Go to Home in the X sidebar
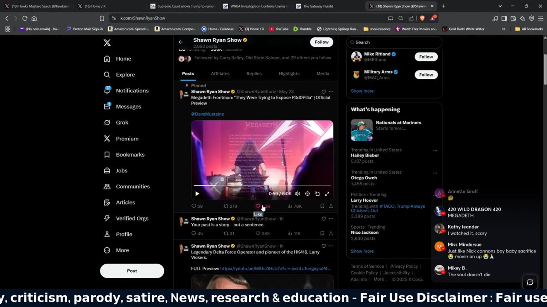This screenshot has height=307, width=547. click(x=118, y=59)
